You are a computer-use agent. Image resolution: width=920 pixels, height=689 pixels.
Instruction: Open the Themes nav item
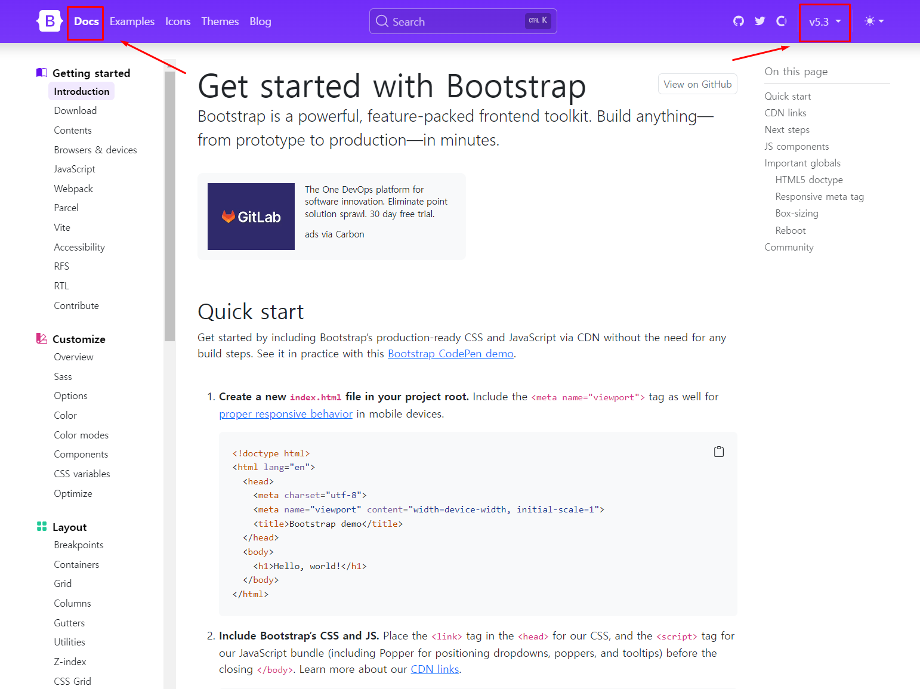[x=220, y=21]
